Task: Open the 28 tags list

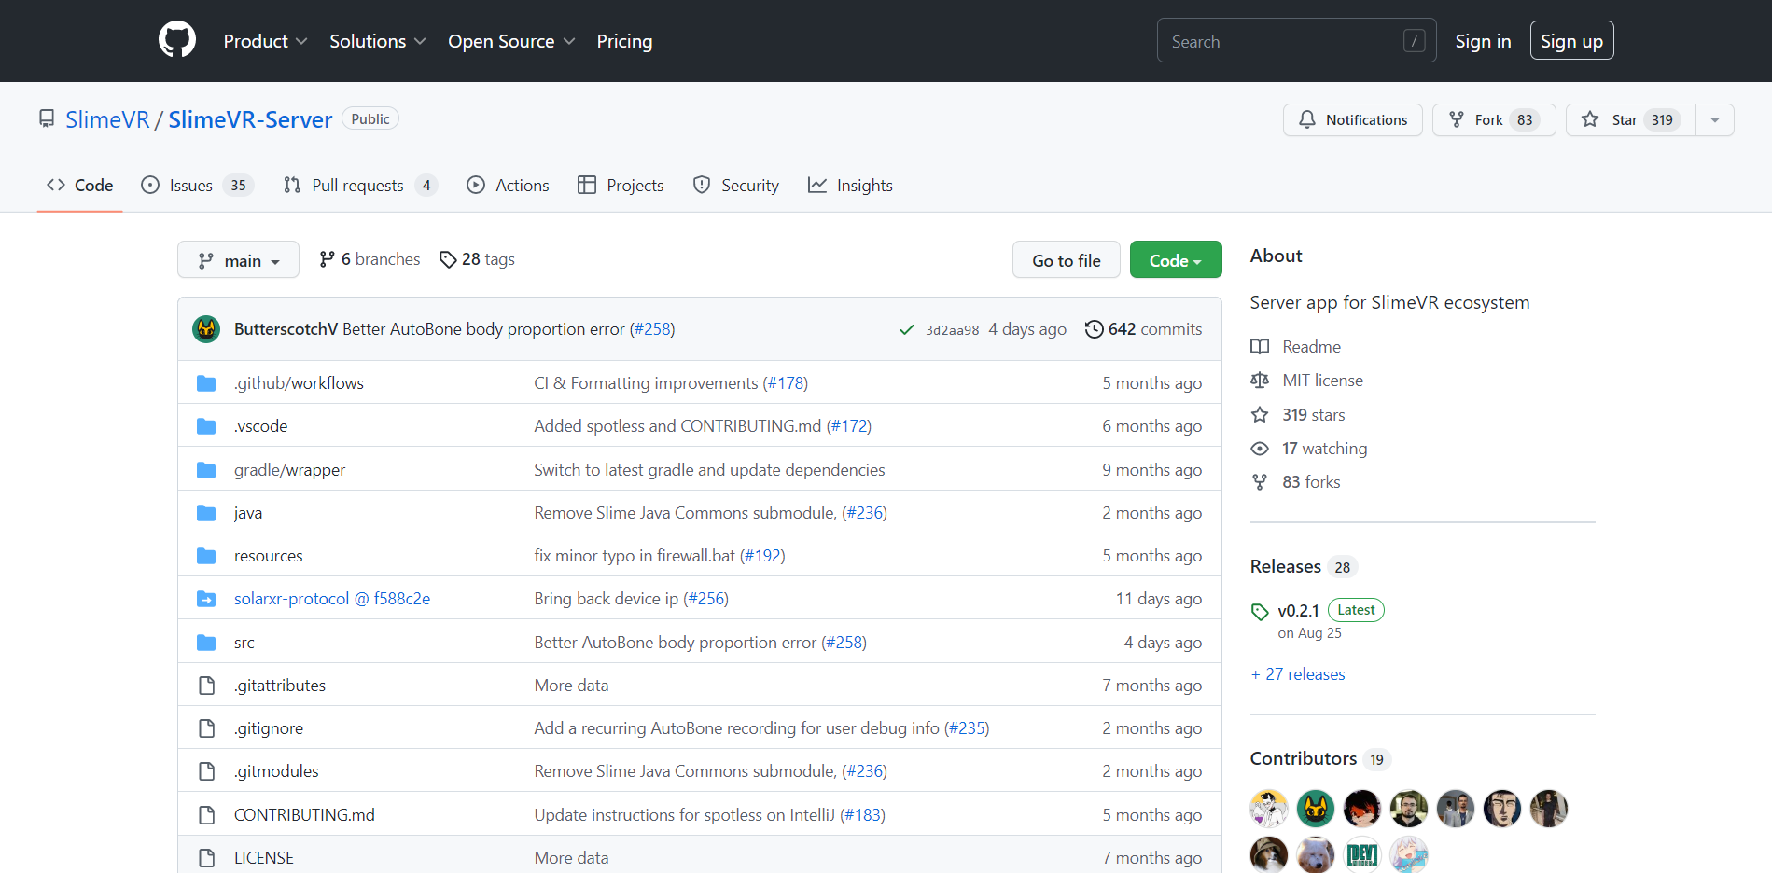Action: click(x=477, y=259)
